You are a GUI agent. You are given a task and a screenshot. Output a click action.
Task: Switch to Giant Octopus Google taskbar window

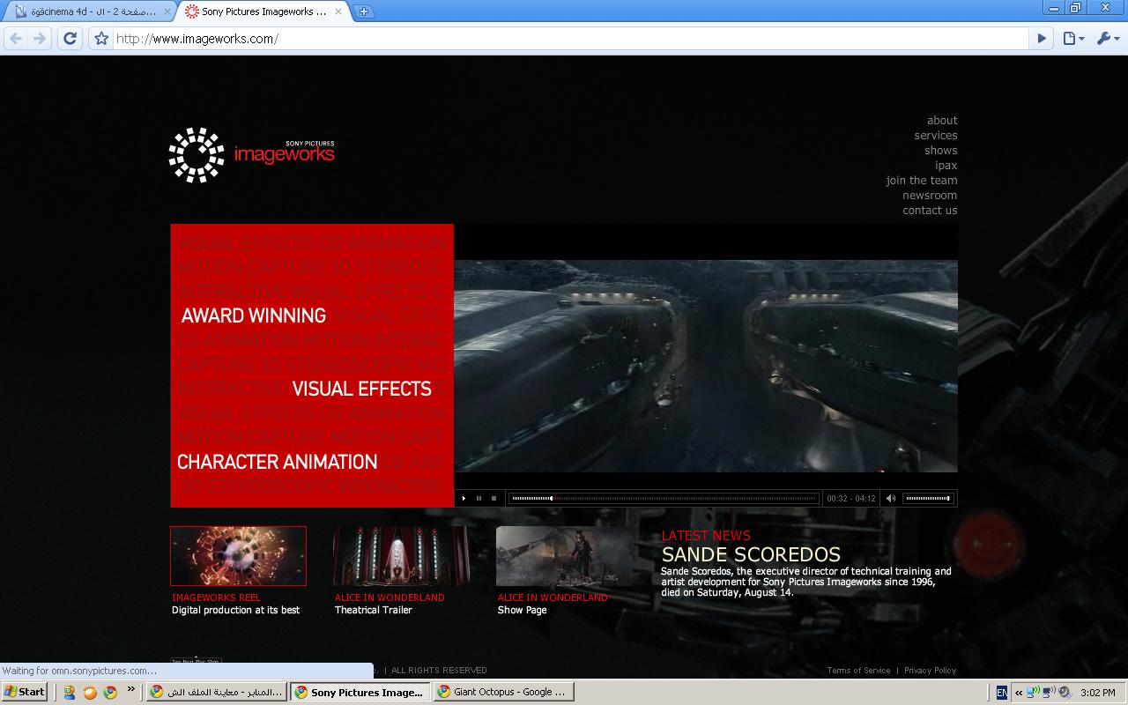click(x=503, y=693)
